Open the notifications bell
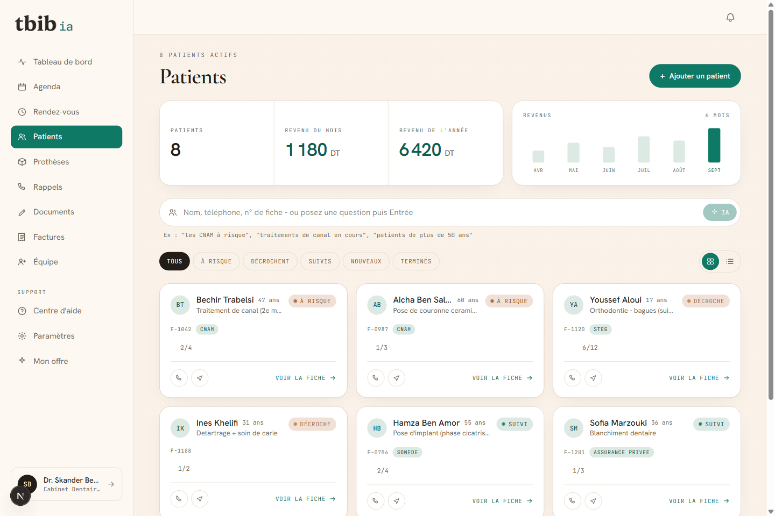775x516 pixels. pyautogui.click(x=730, y=17)
